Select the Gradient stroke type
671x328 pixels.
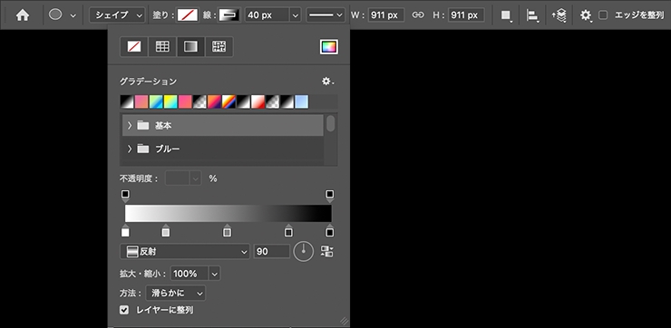coord(190,46)
